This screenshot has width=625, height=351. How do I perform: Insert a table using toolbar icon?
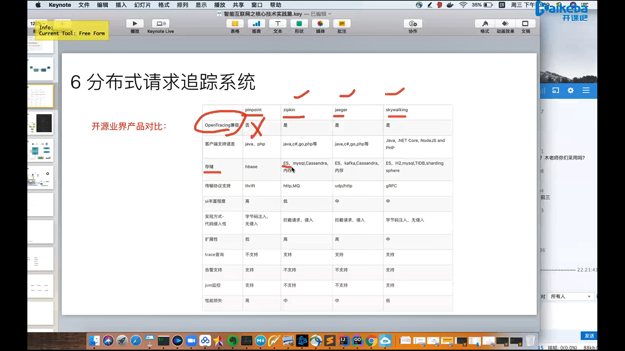point(235,24)
